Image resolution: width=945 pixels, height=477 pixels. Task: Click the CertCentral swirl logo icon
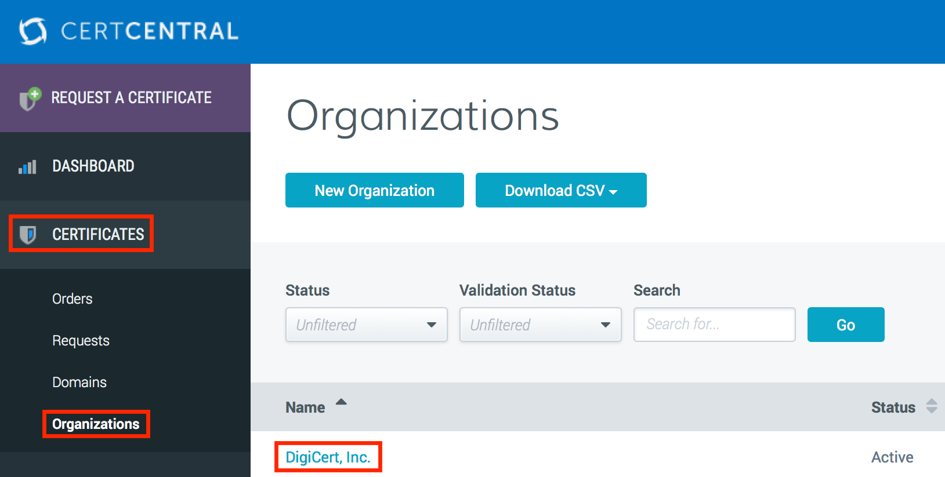click(x=32, y=31)
